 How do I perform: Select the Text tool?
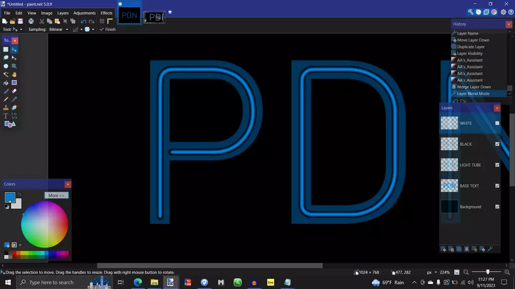click(6, 116)
